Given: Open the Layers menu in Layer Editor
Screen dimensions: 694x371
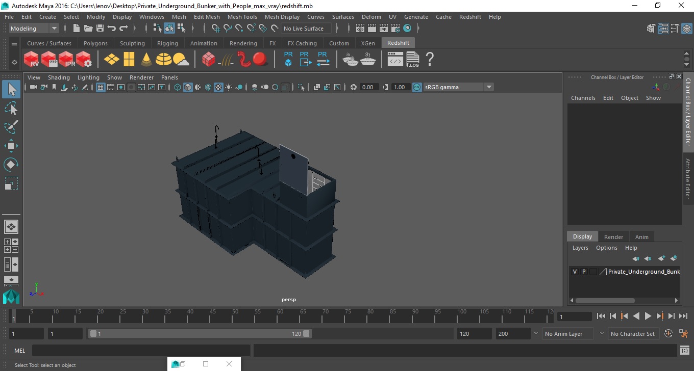Looking at the screenshot, I should (x=580, y=248).
